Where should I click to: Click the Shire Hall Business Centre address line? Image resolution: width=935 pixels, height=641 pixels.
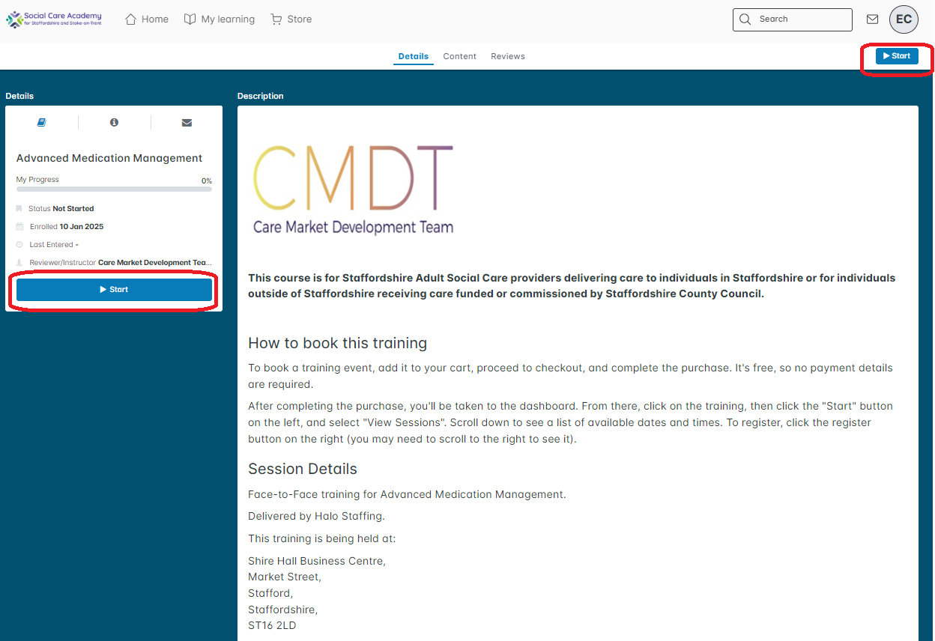coord(317,561)
